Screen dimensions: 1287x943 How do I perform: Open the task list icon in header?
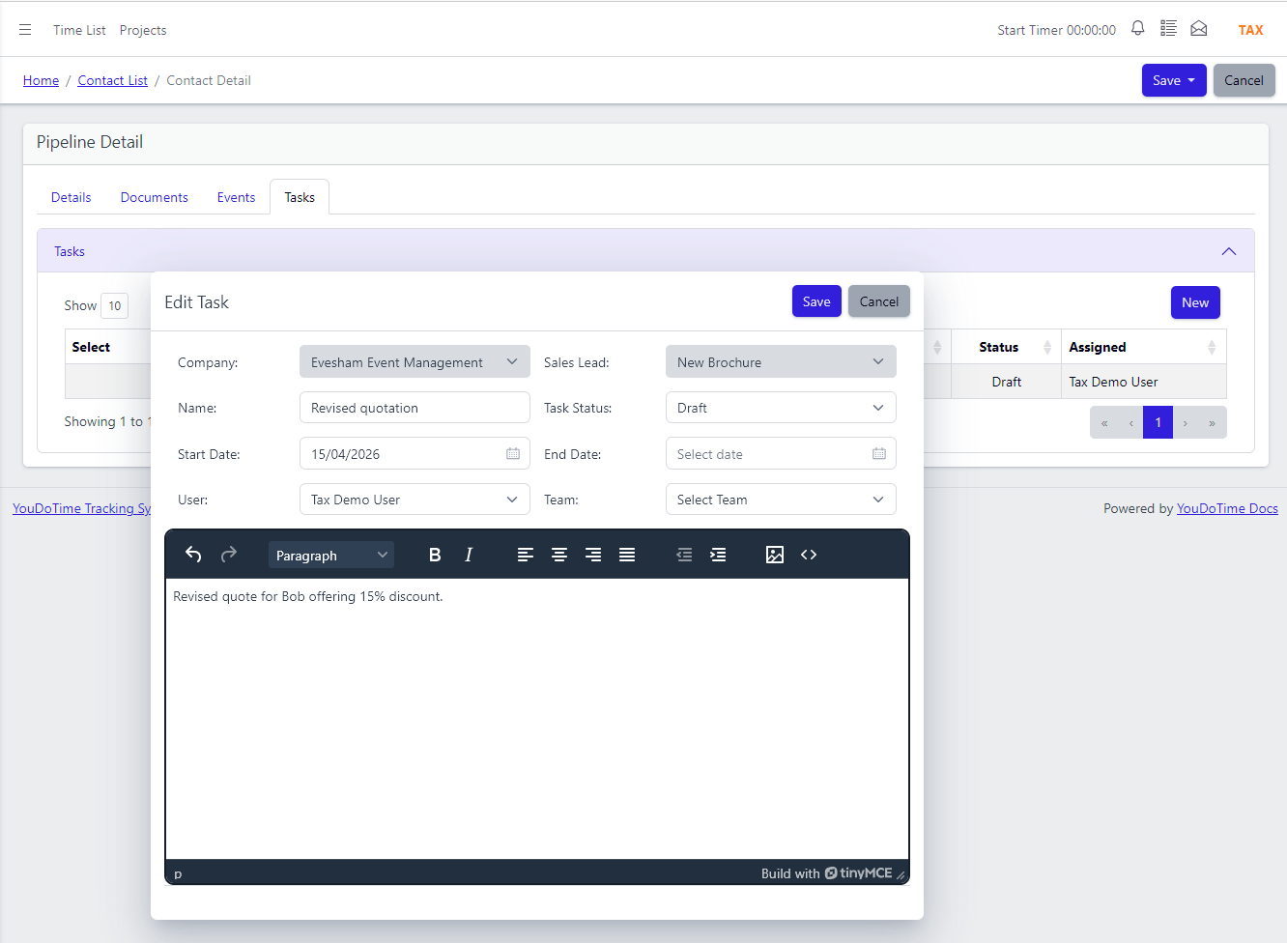[1168, 29]
